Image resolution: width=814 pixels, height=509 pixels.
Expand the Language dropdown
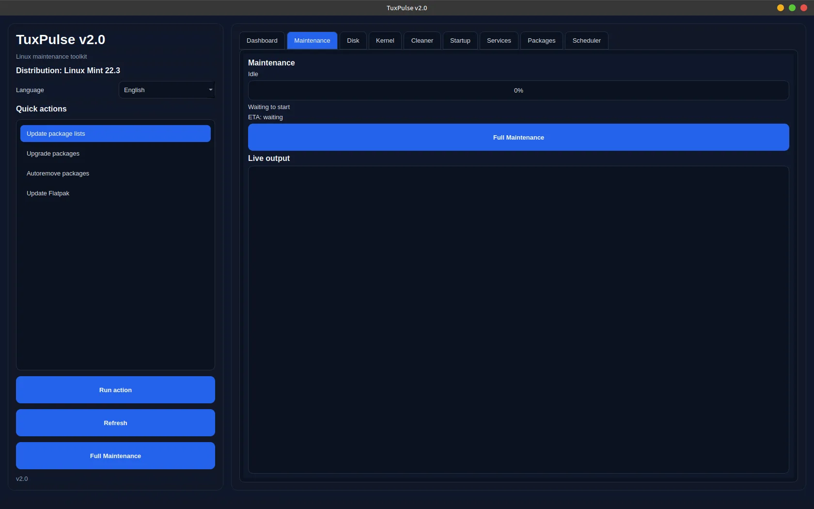pos(166,90)
